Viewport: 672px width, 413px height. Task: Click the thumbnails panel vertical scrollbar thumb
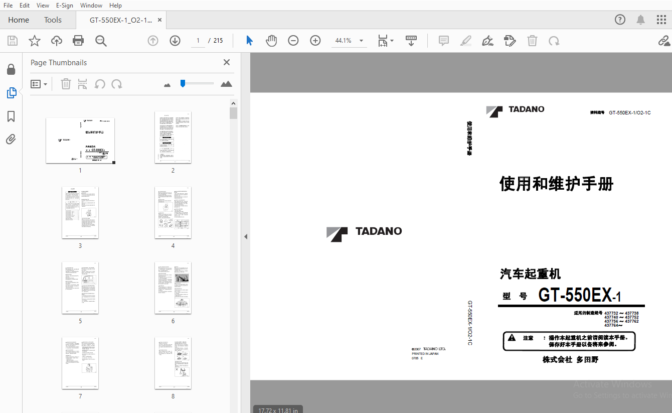coord(233,113)
